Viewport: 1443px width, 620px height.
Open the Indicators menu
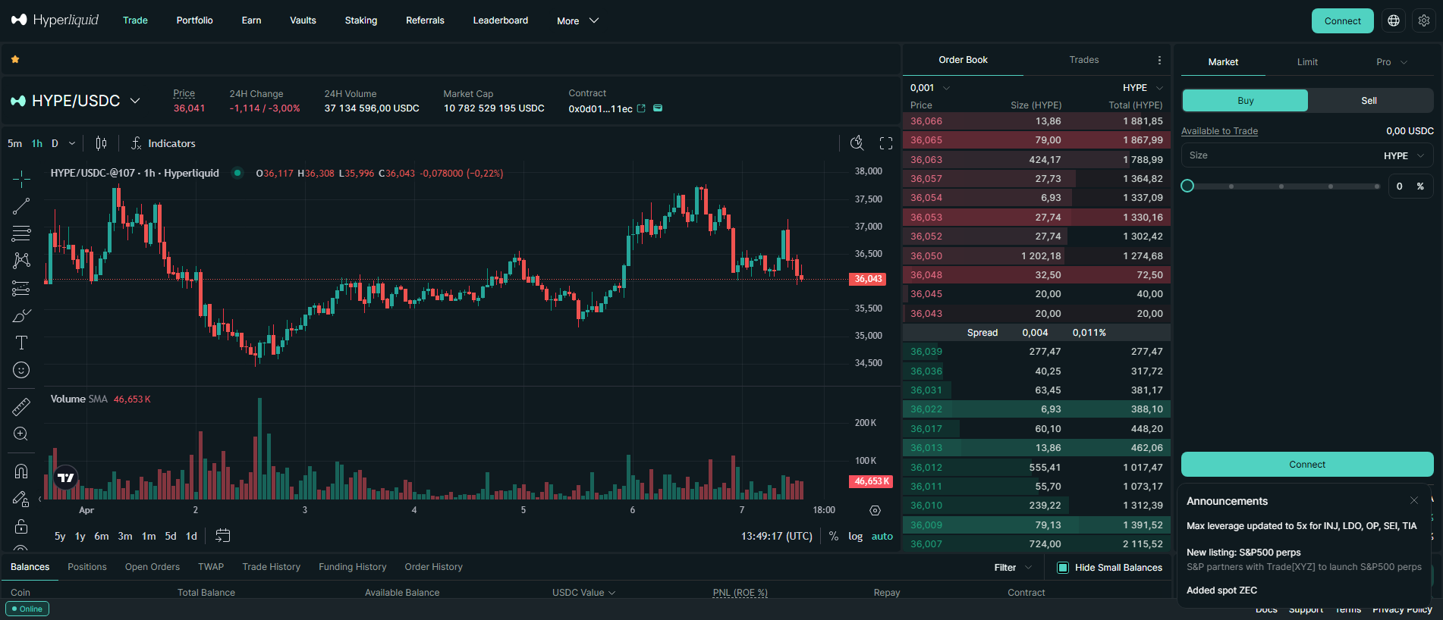pos(163,143)
